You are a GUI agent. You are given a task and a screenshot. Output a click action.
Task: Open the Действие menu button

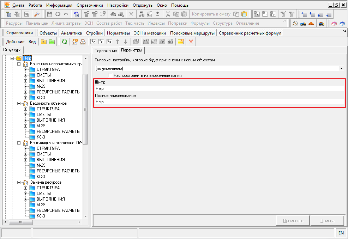point(15,42)
